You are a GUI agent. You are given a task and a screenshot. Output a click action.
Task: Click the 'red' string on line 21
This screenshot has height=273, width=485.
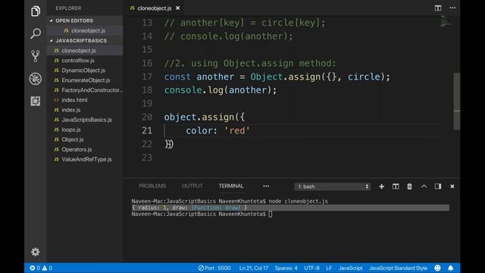236,130
